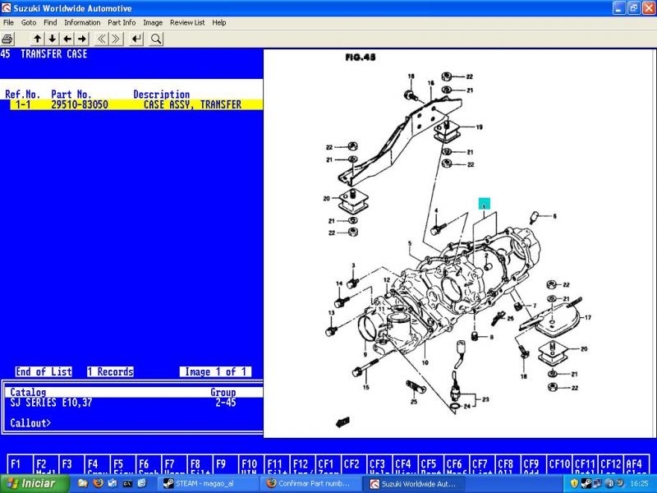Click the CF10 function key button
The height and width of the screenshot is (493, 657).
coord(560,464)
